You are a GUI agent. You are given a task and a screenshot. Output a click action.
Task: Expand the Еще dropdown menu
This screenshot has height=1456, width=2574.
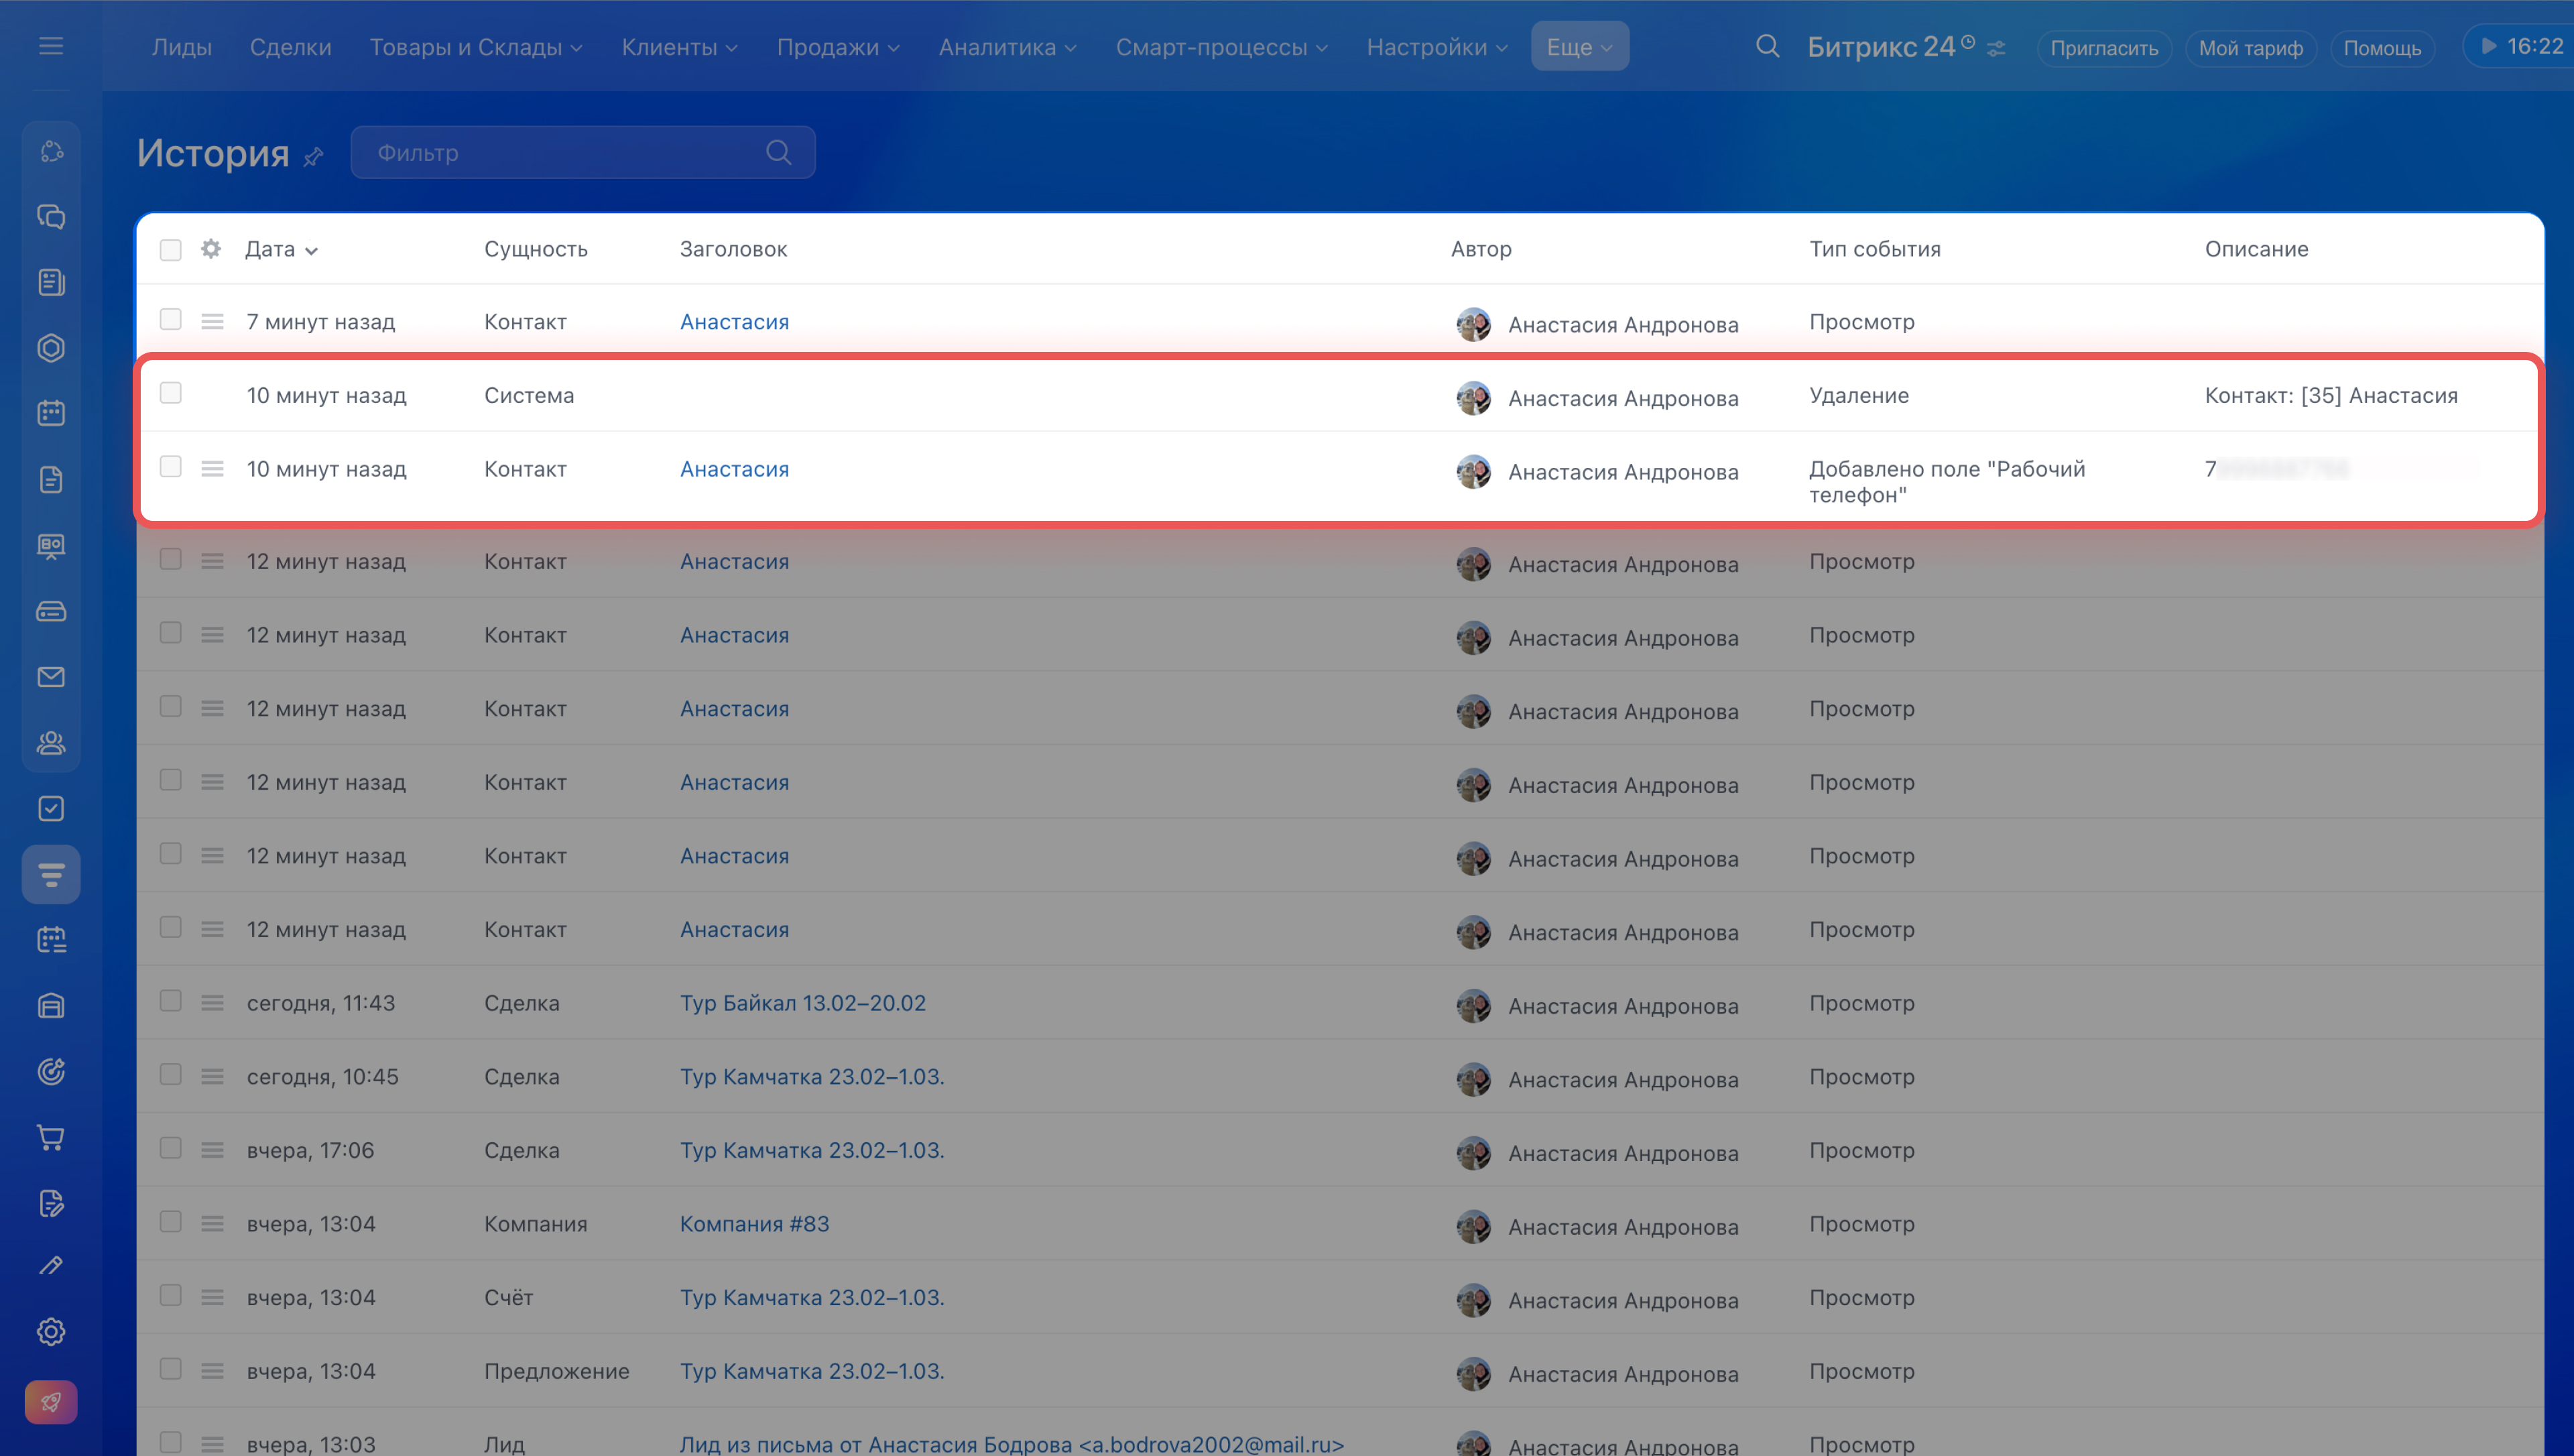pyautogui.click(x=1579, y=47)
